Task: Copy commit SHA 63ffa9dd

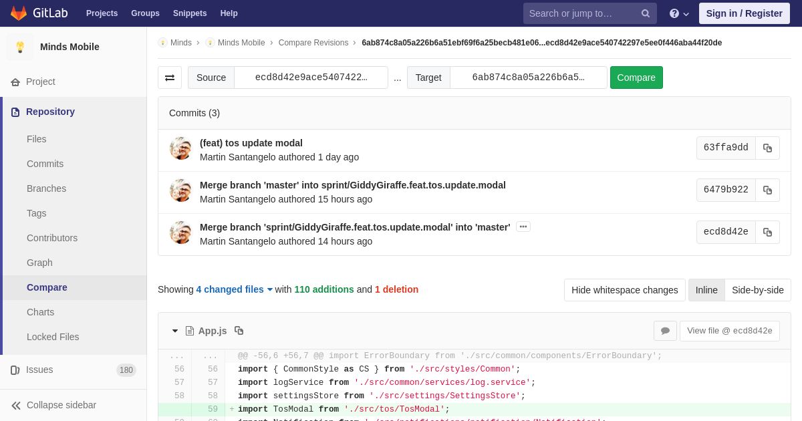Action: (767, 148)
